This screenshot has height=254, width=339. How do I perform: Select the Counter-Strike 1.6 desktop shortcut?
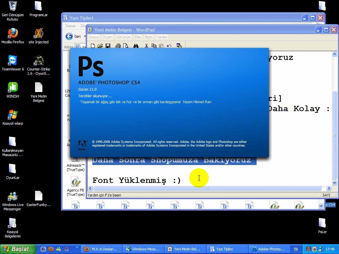click(x=38, y=65)
